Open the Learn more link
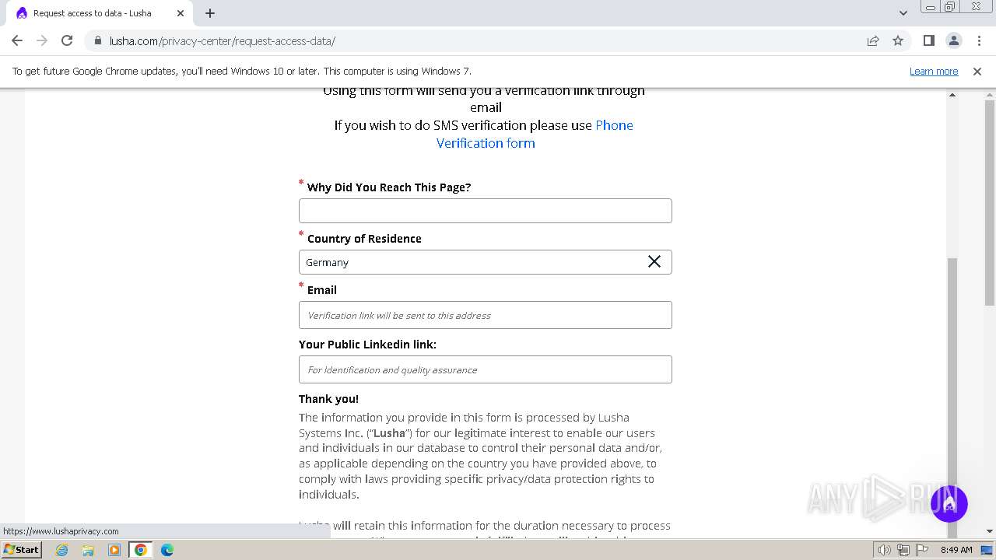The image size is (996, 560). tap(934, 71)
